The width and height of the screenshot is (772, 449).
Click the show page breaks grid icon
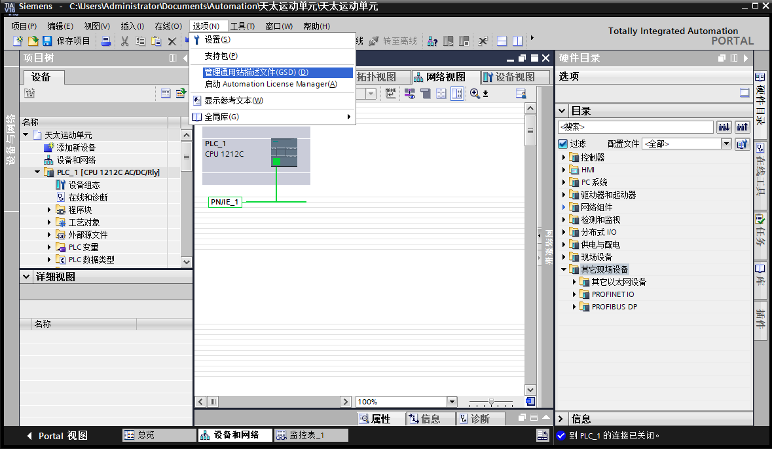pyautogui.click(x=441, y=93)
